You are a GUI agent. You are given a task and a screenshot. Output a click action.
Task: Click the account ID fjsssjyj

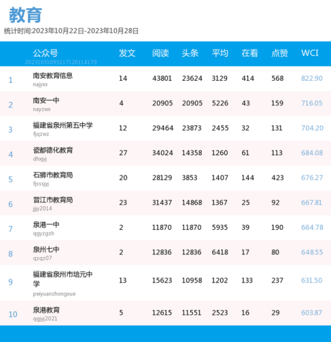coord(41,184)
